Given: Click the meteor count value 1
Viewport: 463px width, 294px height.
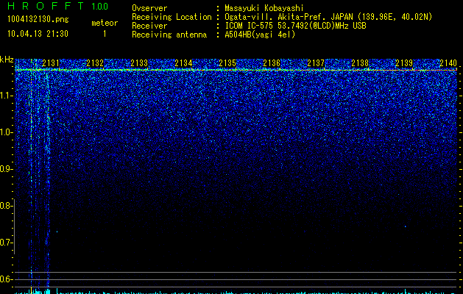Looking at the screenshot, I should [x=105, y=34].
